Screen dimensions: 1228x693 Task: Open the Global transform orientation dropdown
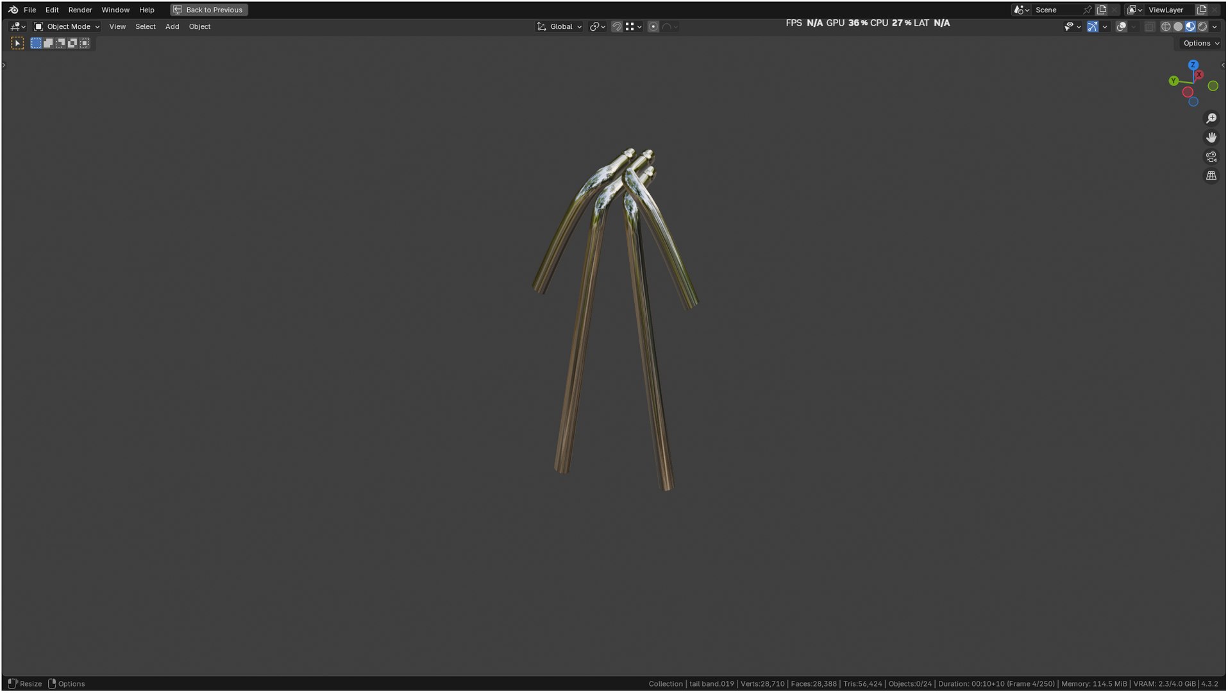click(560, 26)
